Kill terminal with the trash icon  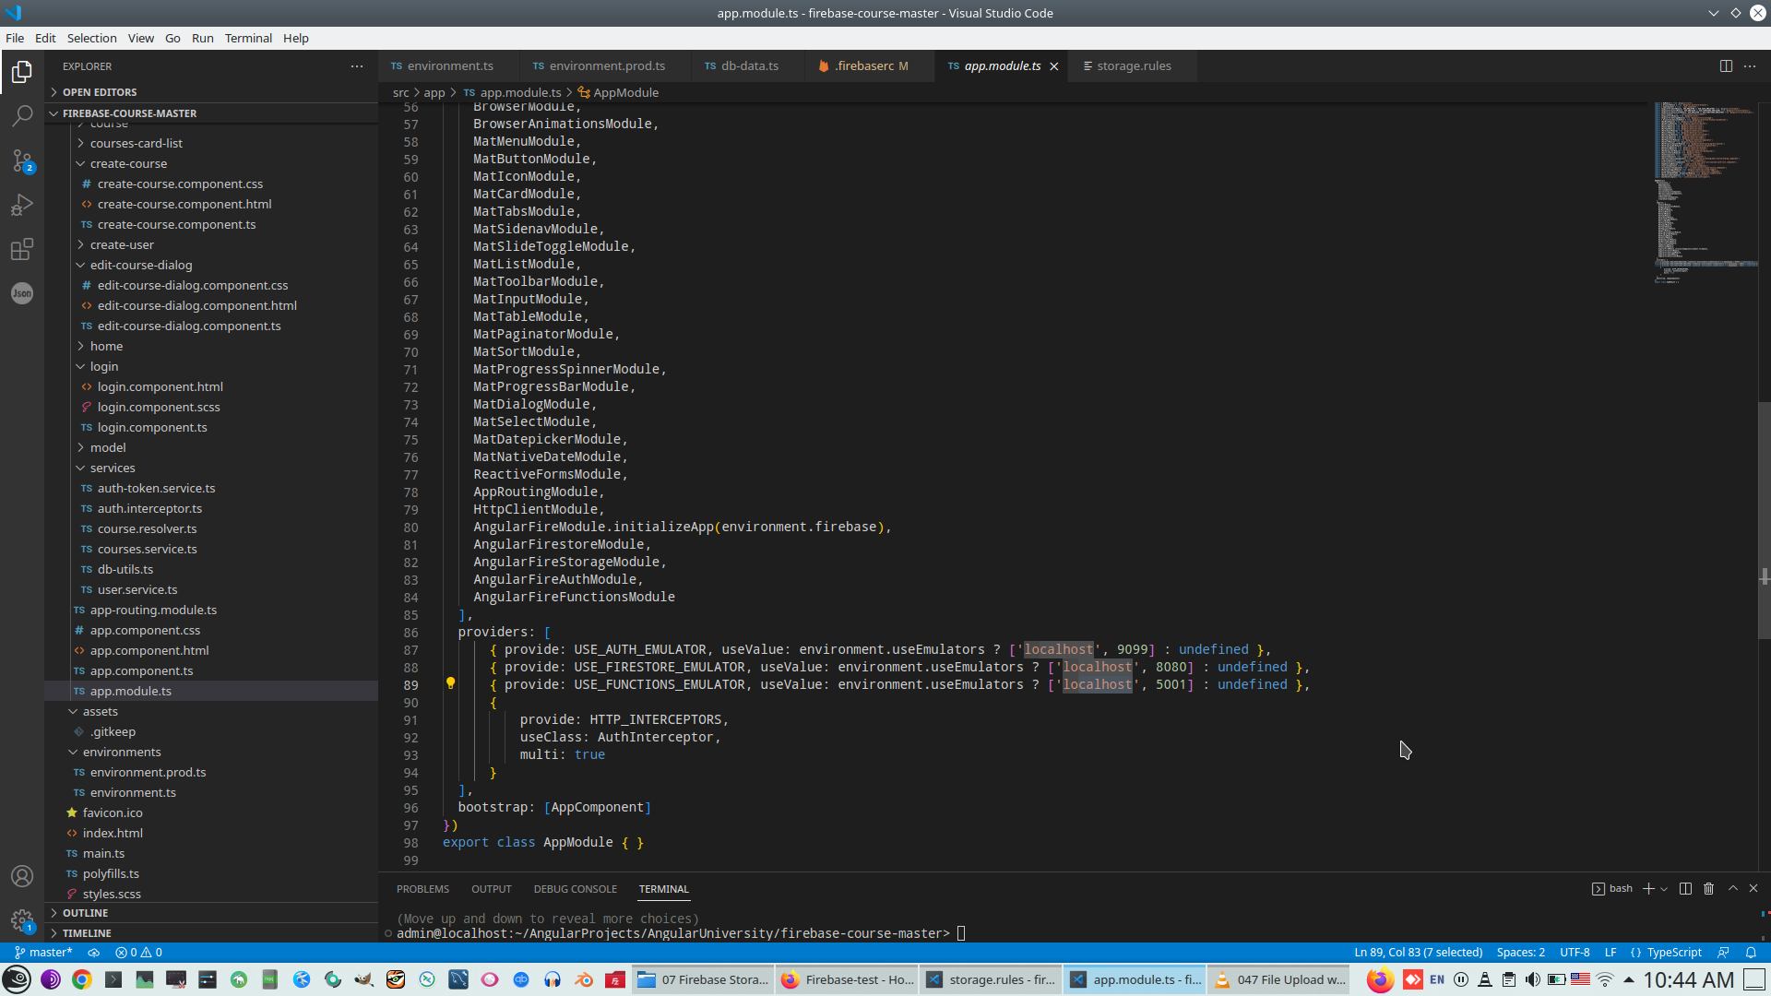tap(1708, 888)
